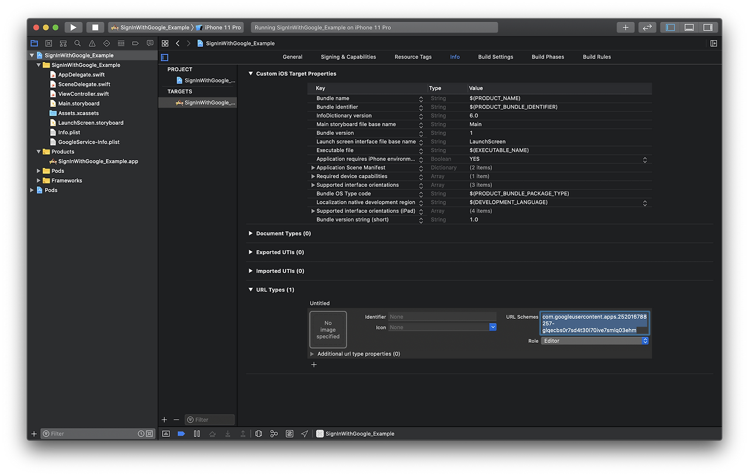
Task: Expand Exported UTIs section
Action: click(x=250, y=252)
